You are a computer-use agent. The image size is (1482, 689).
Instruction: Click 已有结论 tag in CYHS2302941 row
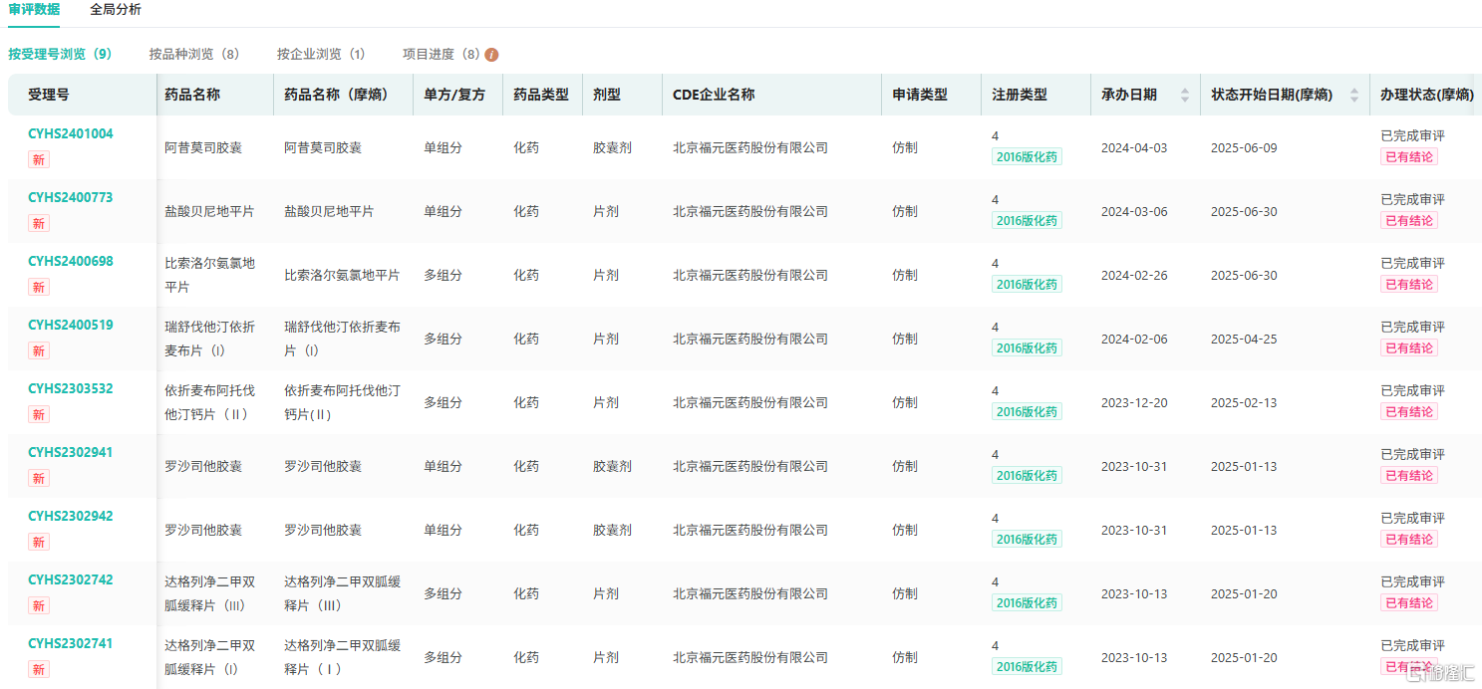coord(1409,475)
